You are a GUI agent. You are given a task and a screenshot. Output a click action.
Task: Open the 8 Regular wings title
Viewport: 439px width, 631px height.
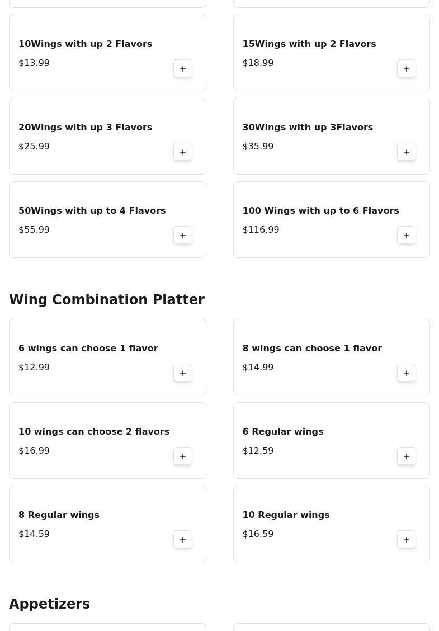[59, 515]
